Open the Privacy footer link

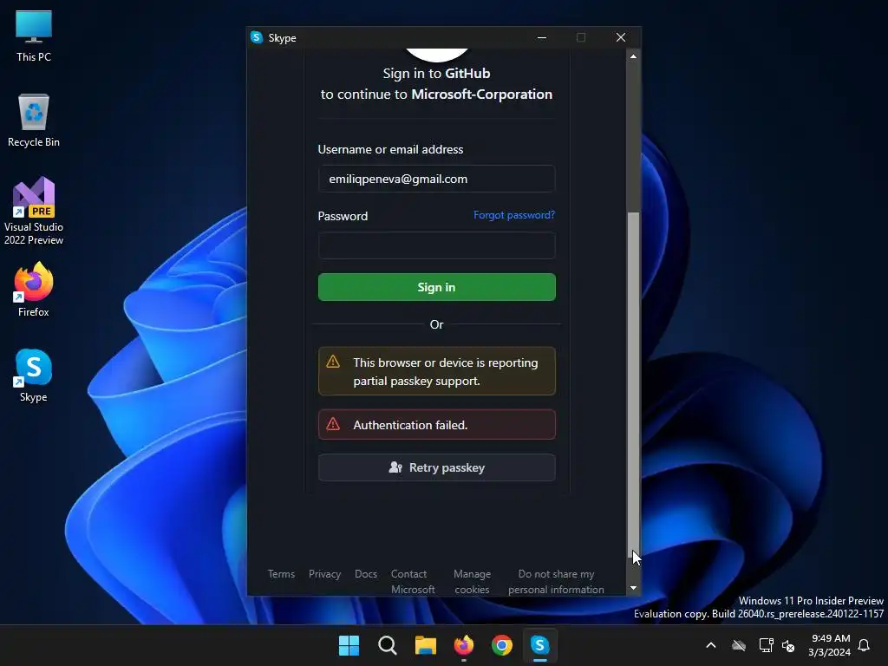(324, 574)
